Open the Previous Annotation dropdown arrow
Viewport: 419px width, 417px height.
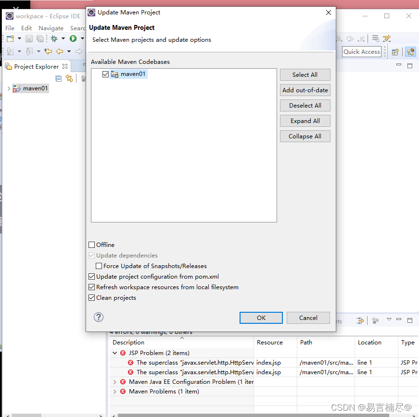pyautogui.click(x=38, y=51)
